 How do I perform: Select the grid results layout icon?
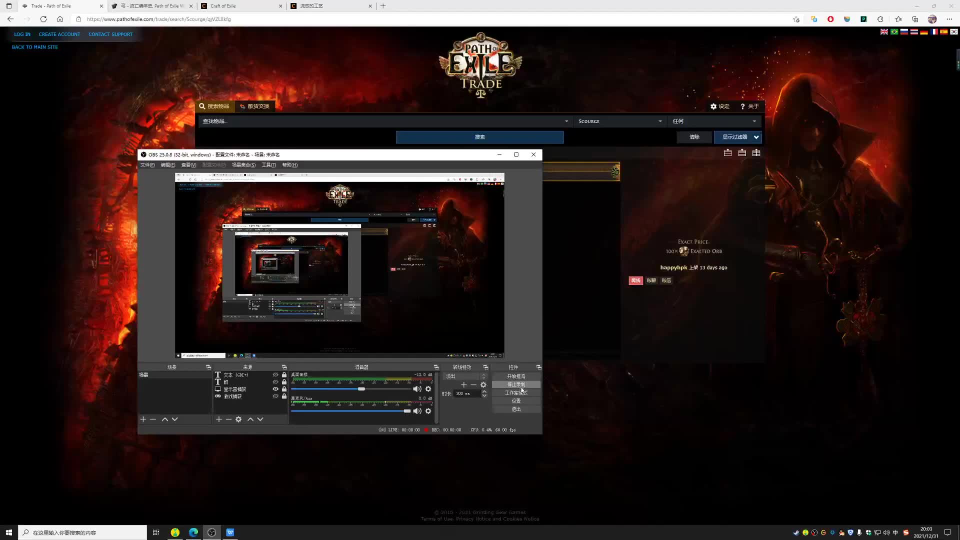coord(756,152)
